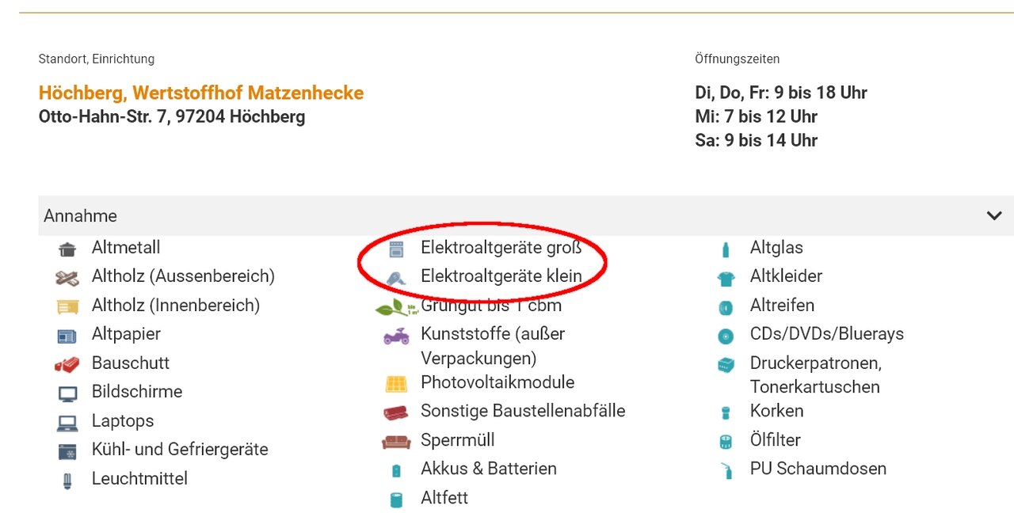1014x513 pixels.
Task: Click the Altglas bottle icon
Action: coord(726,249)
